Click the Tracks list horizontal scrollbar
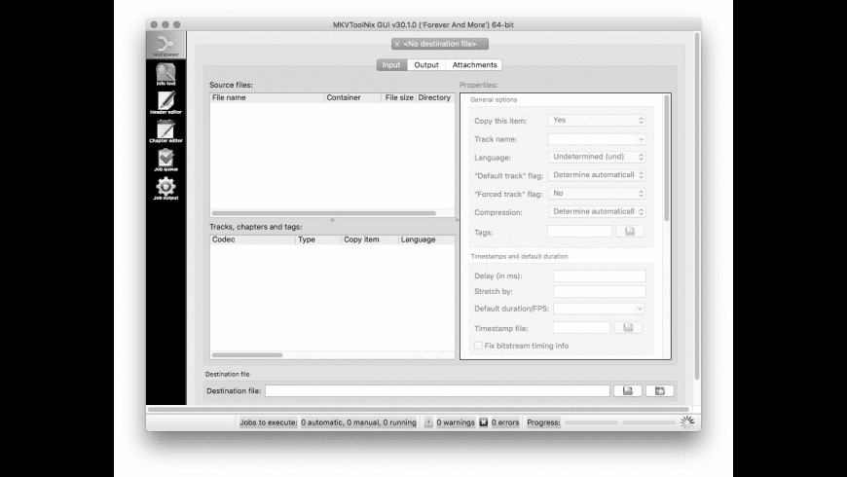The height and width of the screenshot is (477, 847). [247, 355]
